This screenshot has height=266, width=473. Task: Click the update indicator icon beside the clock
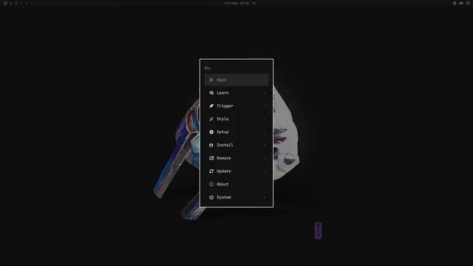coord(253,3)
